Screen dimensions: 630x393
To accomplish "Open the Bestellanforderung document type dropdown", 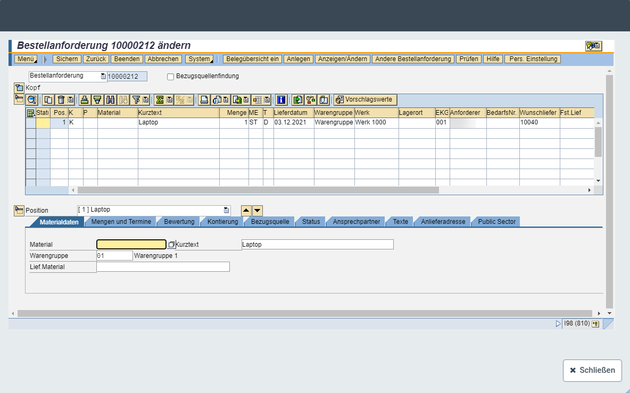I will pyautogui.click(x=103, y=77).
